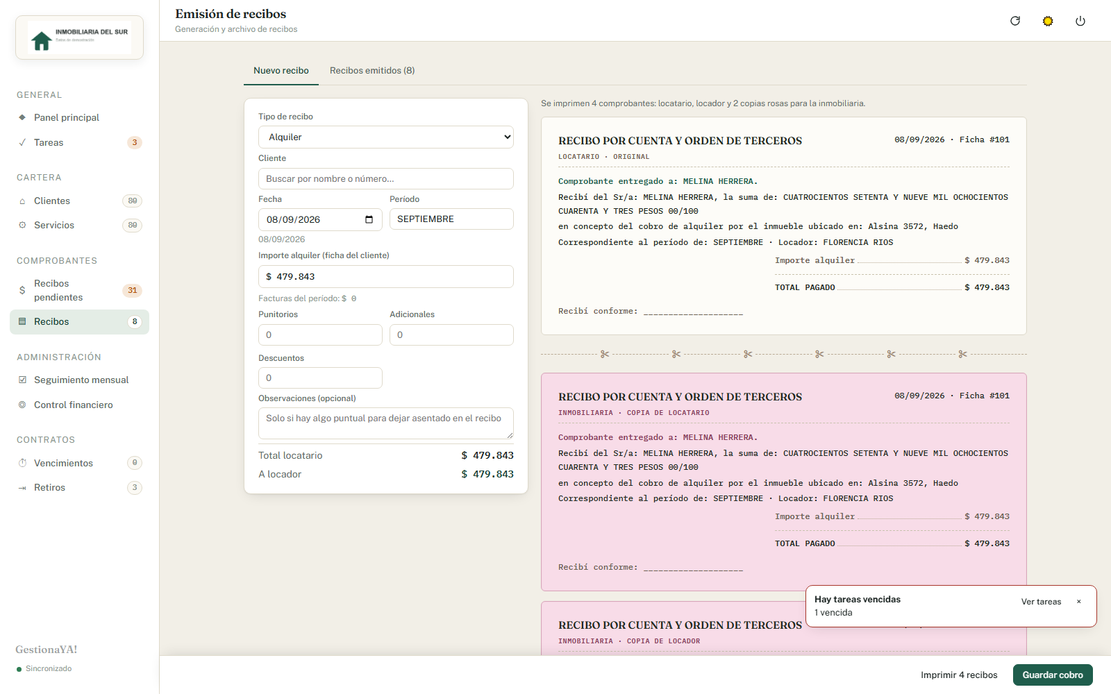Open the Tipo de recibo dropdown
Viewport: 1111px width, 694px height.
(386, 137)
